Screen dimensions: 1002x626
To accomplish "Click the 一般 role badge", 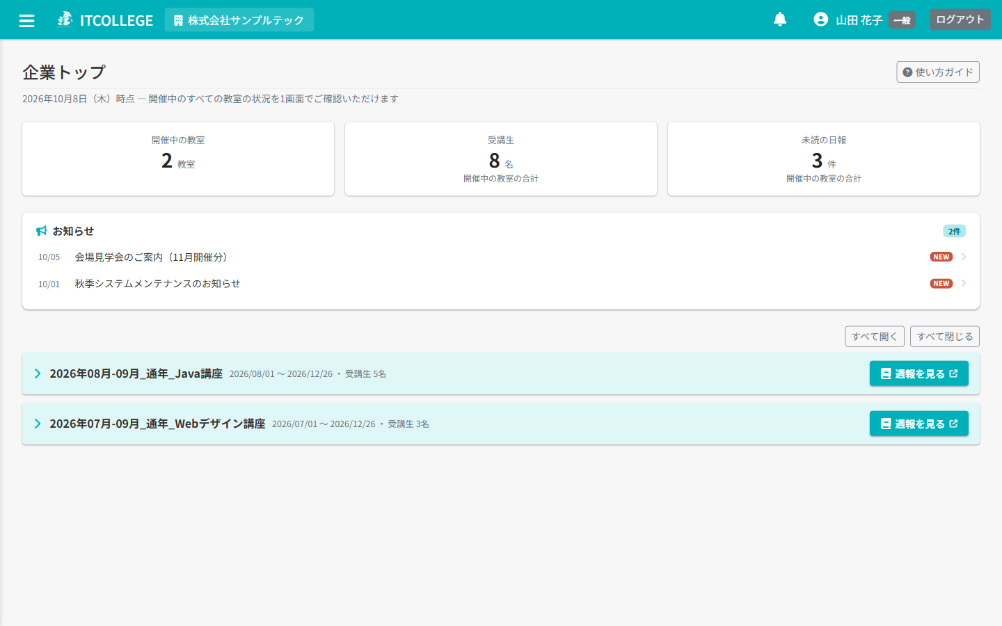I will [902, 20].
